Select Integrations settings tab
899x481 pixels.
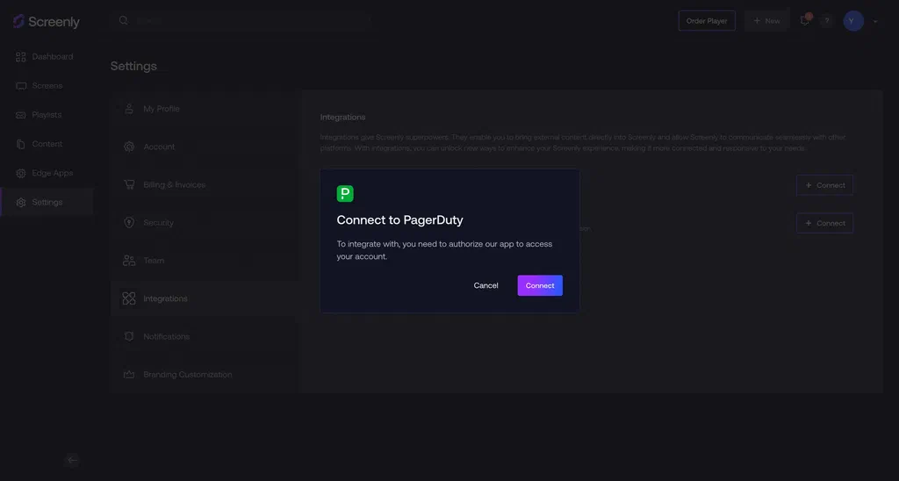click(x=204, y=298)
